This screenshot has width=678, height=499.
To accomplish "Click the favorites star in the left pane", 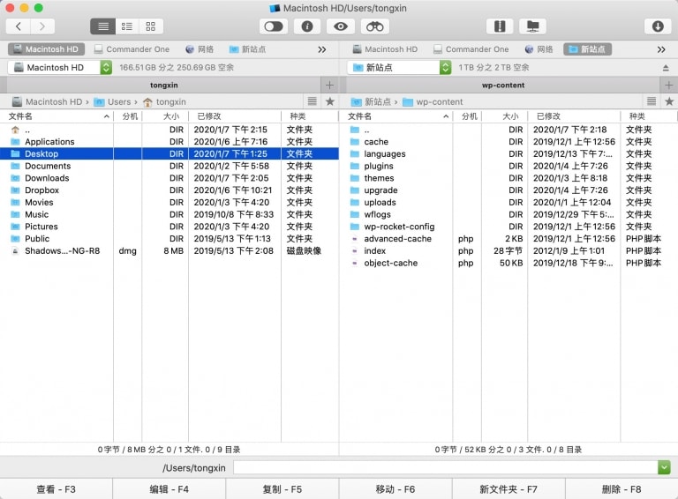I will pyautogui.click(x=330, y=102).
